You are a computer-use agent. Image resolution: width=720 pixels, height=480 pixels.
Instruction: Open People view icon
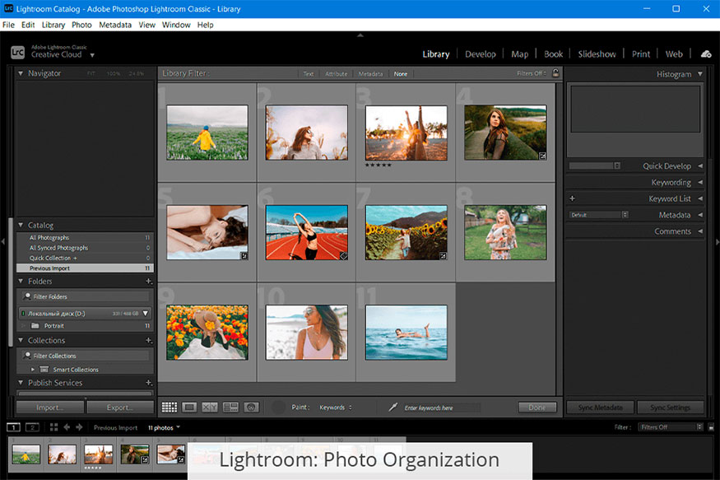[x=251, y=407]
